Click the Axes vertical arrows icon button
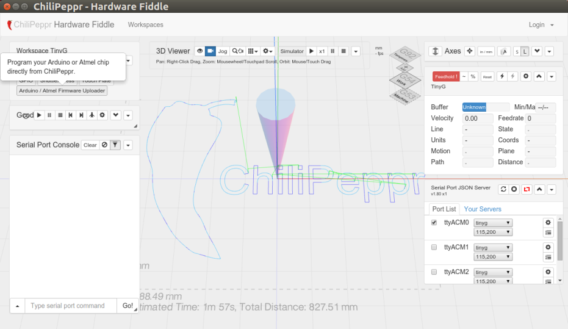 pyautogui.click(x=436, y=51)
